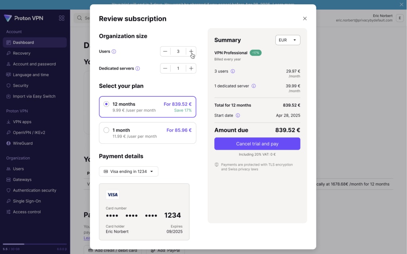This screenshot has height=254, width=407.
Task: Close the Review subscription dialog
Action: tap(305, 18)
